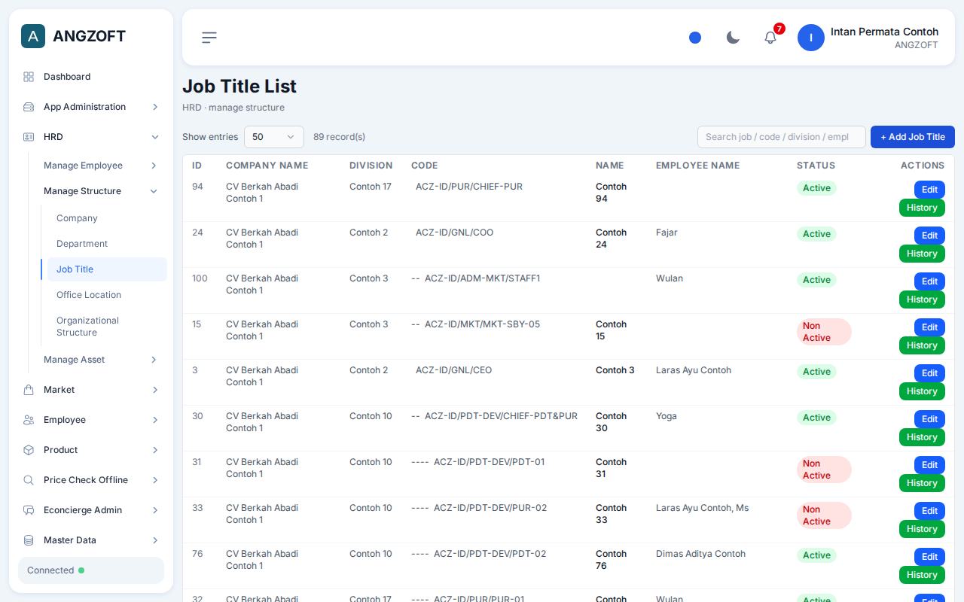Collapse Manage Structure submenu chevron
Viewport: 964px width, 602px height.
click(154, 191)
